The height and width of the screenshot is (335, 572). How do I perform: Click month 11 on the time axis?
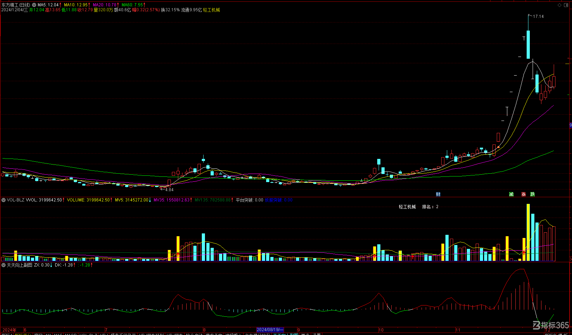[458, 330]
